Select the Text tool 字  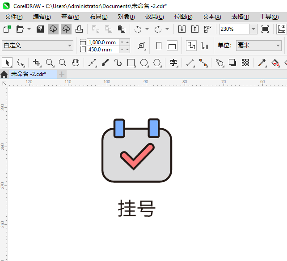coord(174,63)
